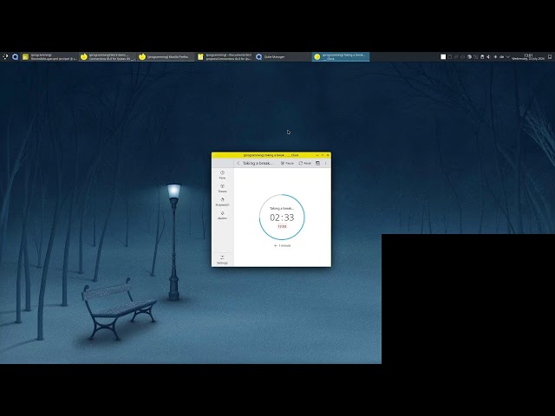Open Settings at bottom of Clock sidebar
Image resolution: width=555 pixels, height=416 pixels.
click(222, 260)
